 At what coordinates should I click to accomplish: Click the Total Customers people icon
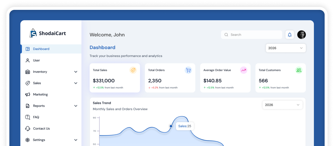coord(299,70)
